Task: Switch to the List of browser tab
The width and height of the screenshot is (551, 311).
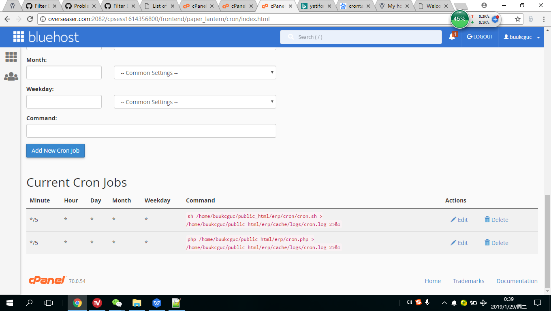Action: pos(159,6)
